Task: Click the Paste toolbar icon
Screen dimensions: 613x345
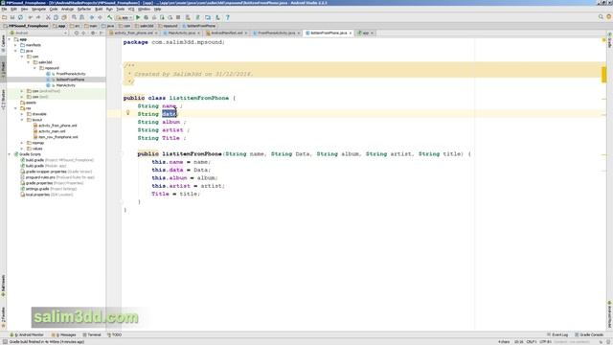Action: (64, 17)
